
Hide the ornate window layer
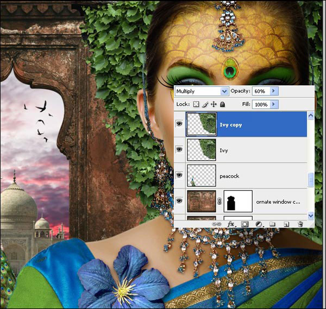(x=179, y=201)
